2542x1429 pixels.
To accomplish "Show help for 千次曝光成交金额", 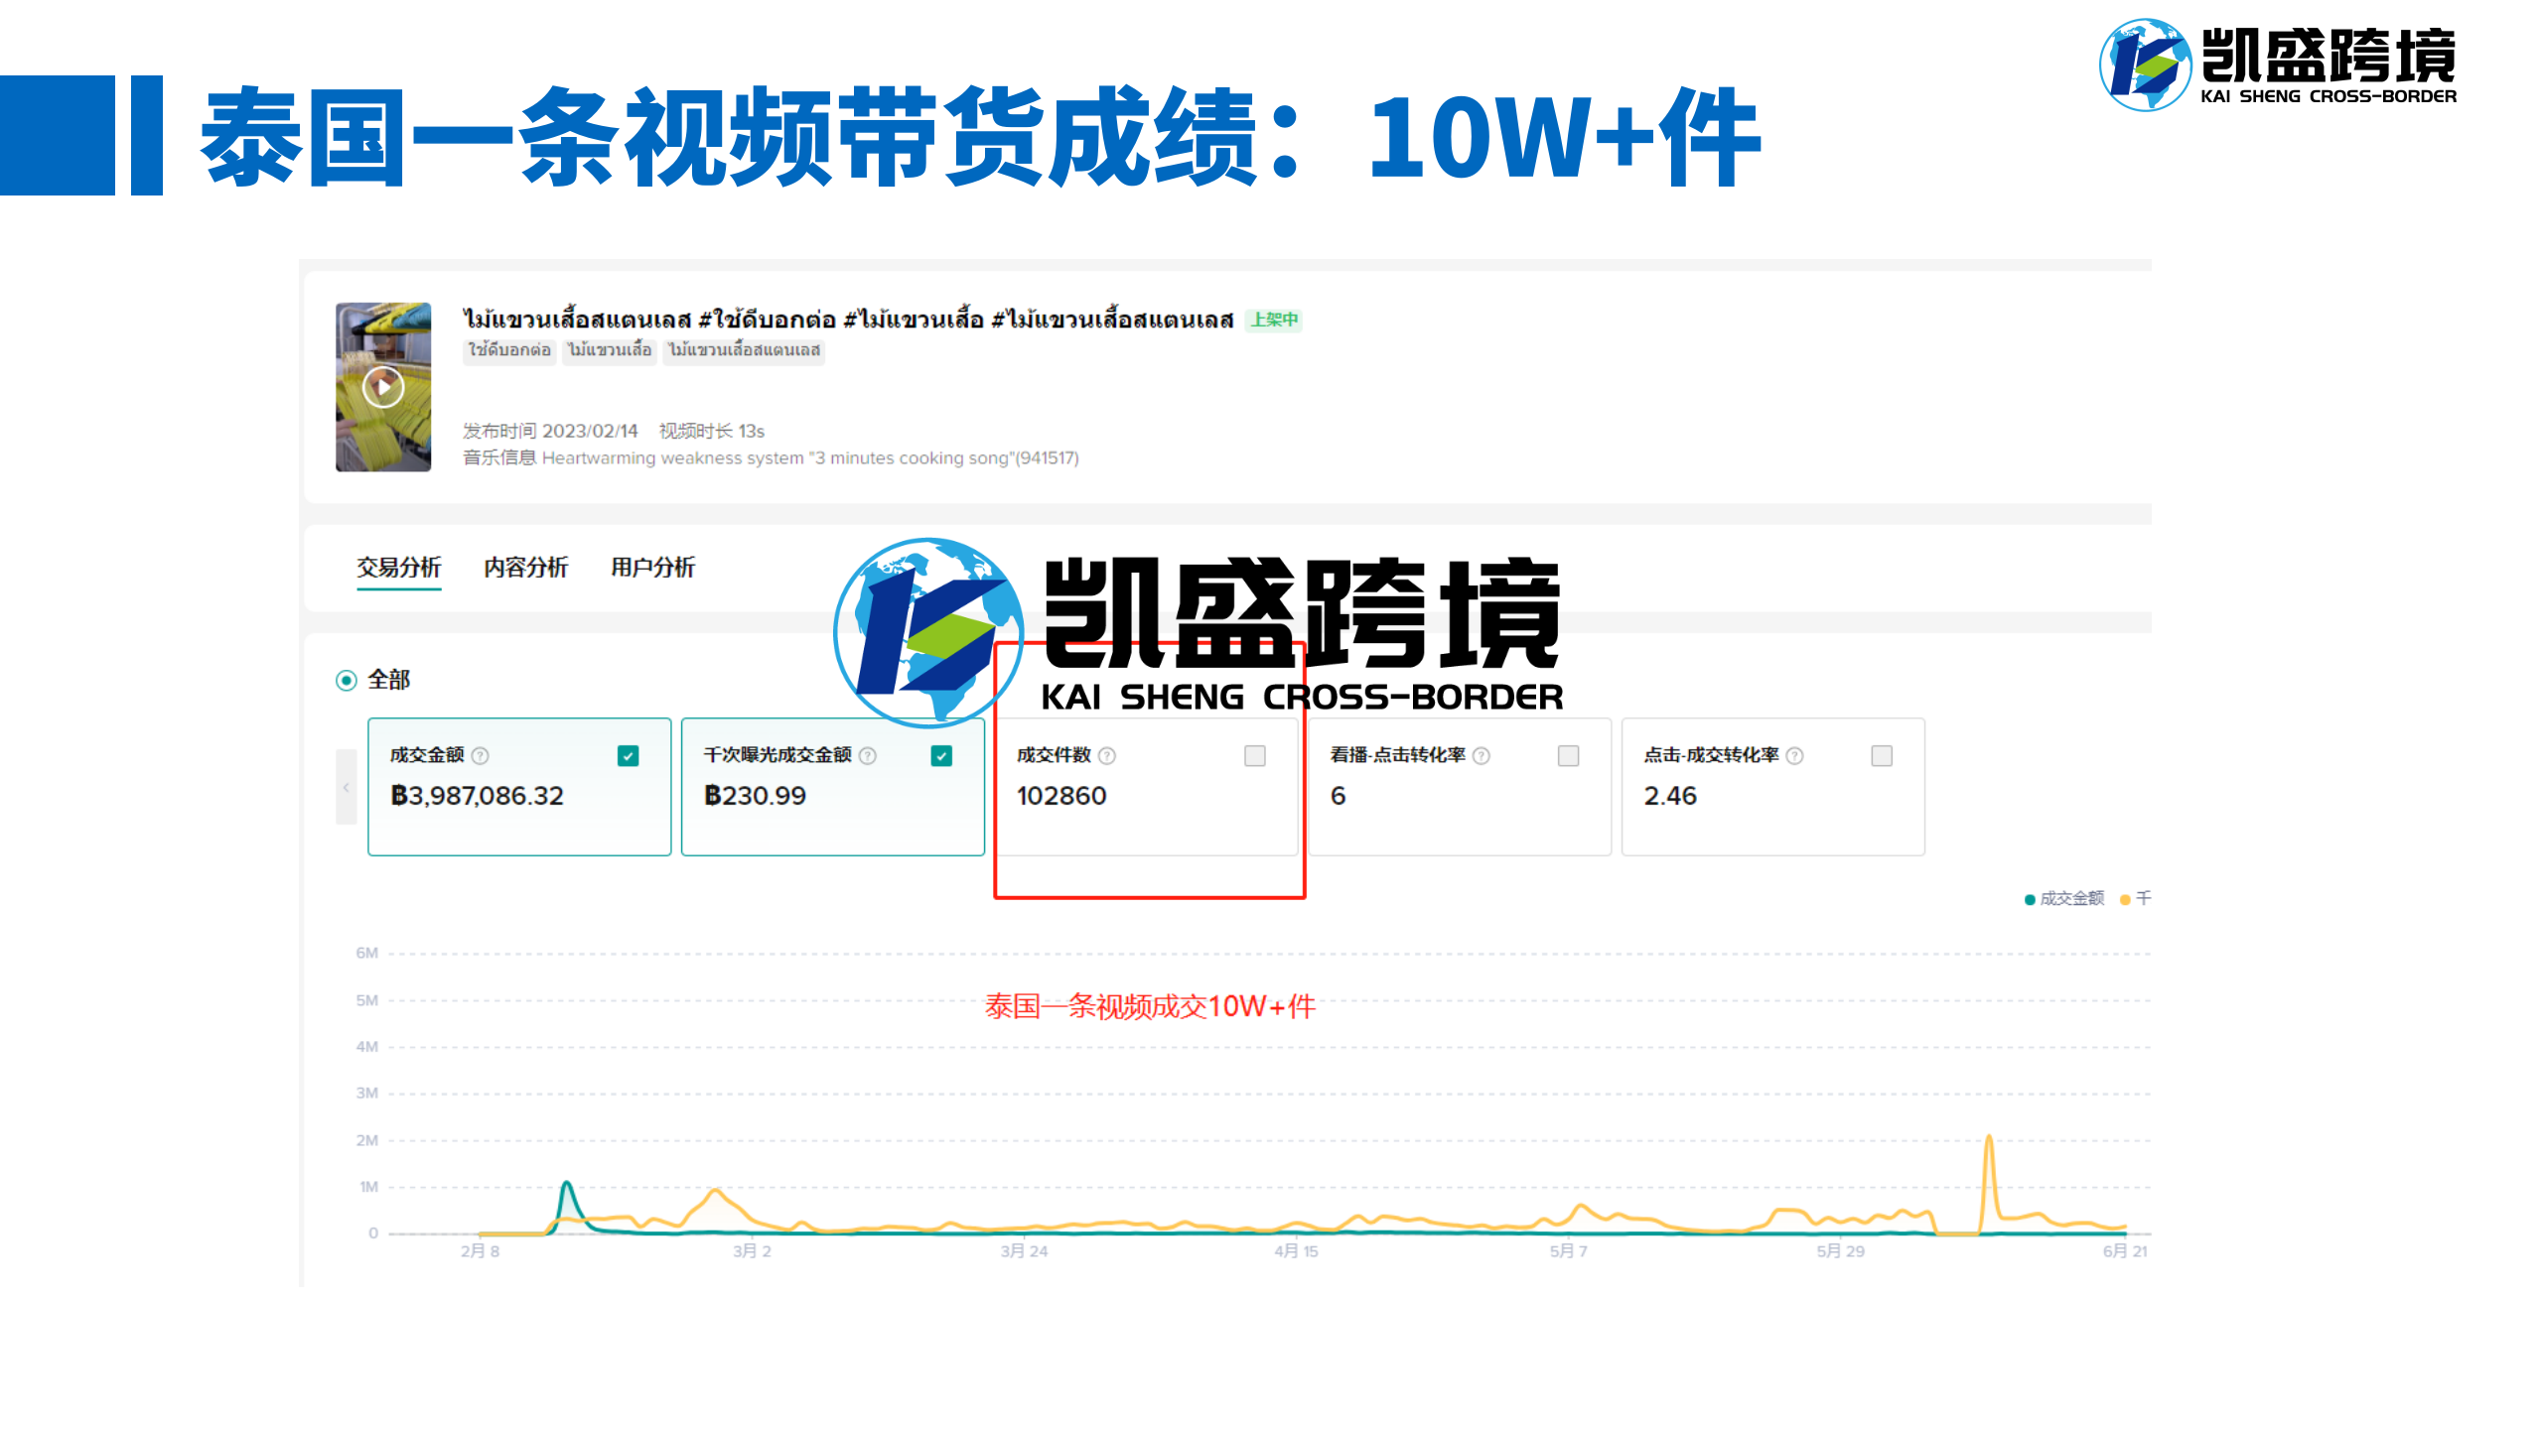I will pyautogui.click(x=868, y=756).
